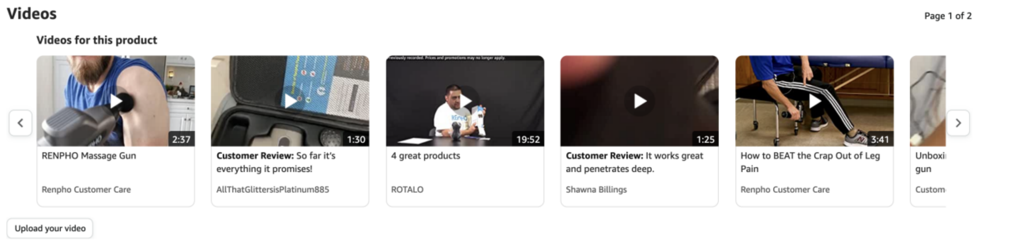Go to previous videos with left chevron

click(21, 123)
